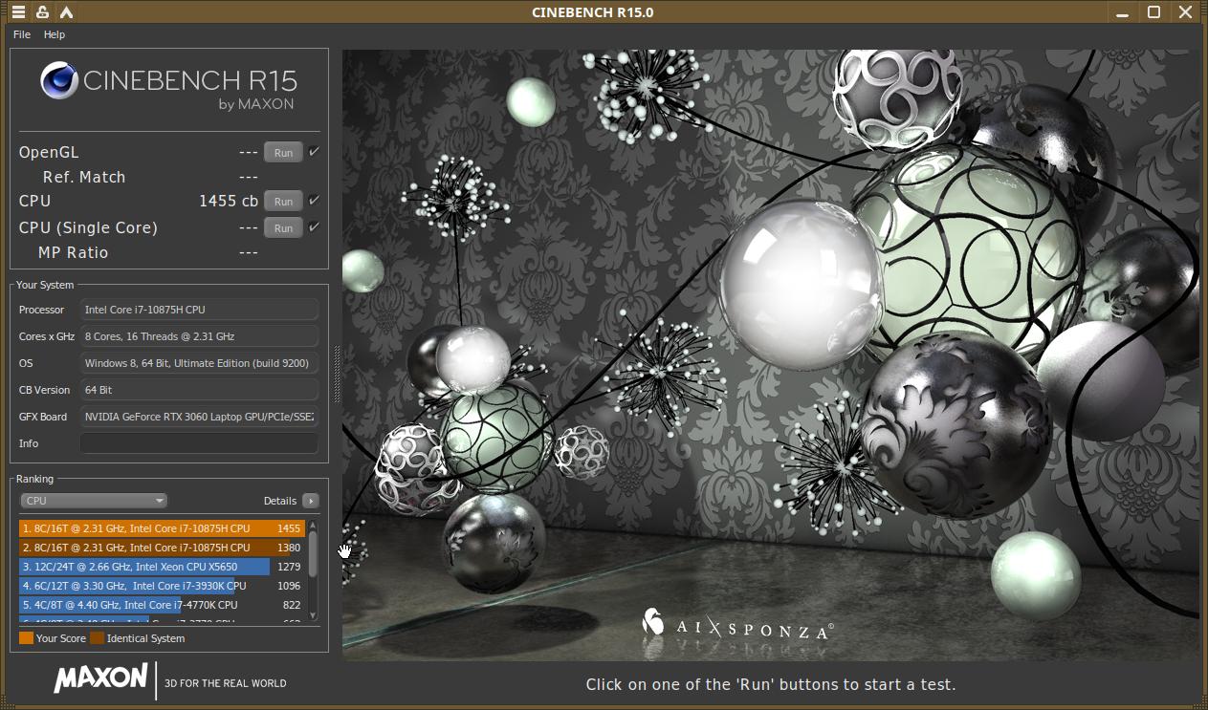Click the empty Info input field
This screenshot has height=710, width=1208.
[x=199, y=443]
